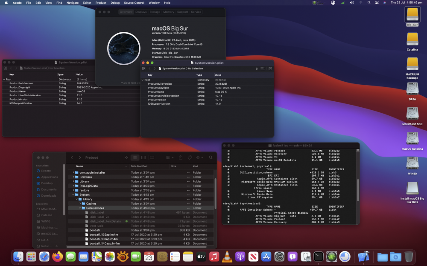Select the MACRIUM Backups desktop drive
The width and height of the screenshot is (427, 266).
[412, 64]
